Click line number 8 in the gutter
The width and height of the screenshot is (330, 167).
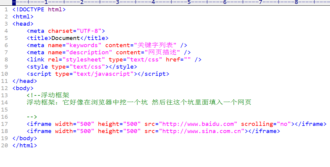click(x=6, y=60)
